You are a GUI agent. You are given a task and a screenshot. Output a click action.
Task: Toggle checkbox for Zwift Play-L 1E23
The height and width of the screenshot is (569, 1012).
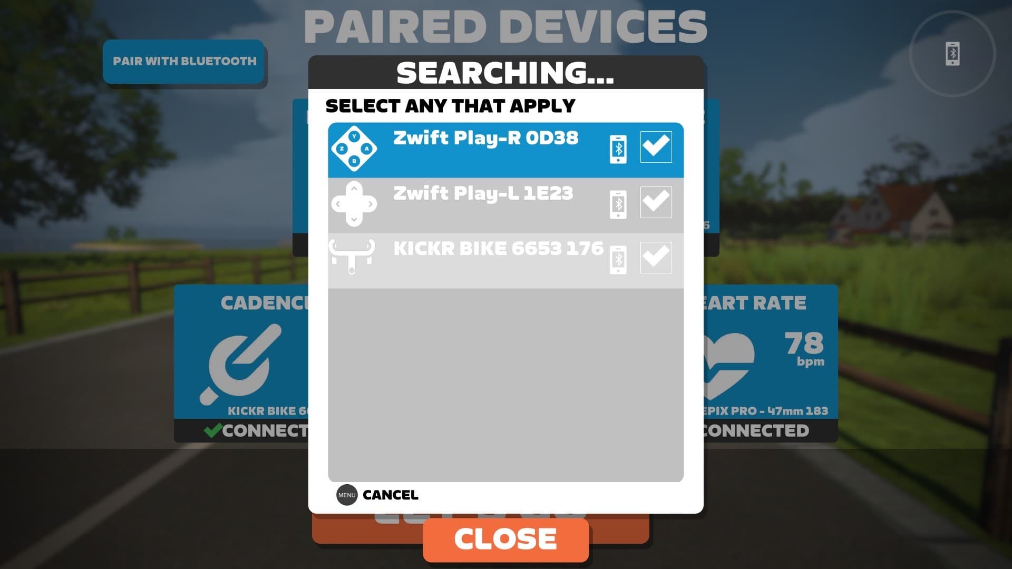656,202
